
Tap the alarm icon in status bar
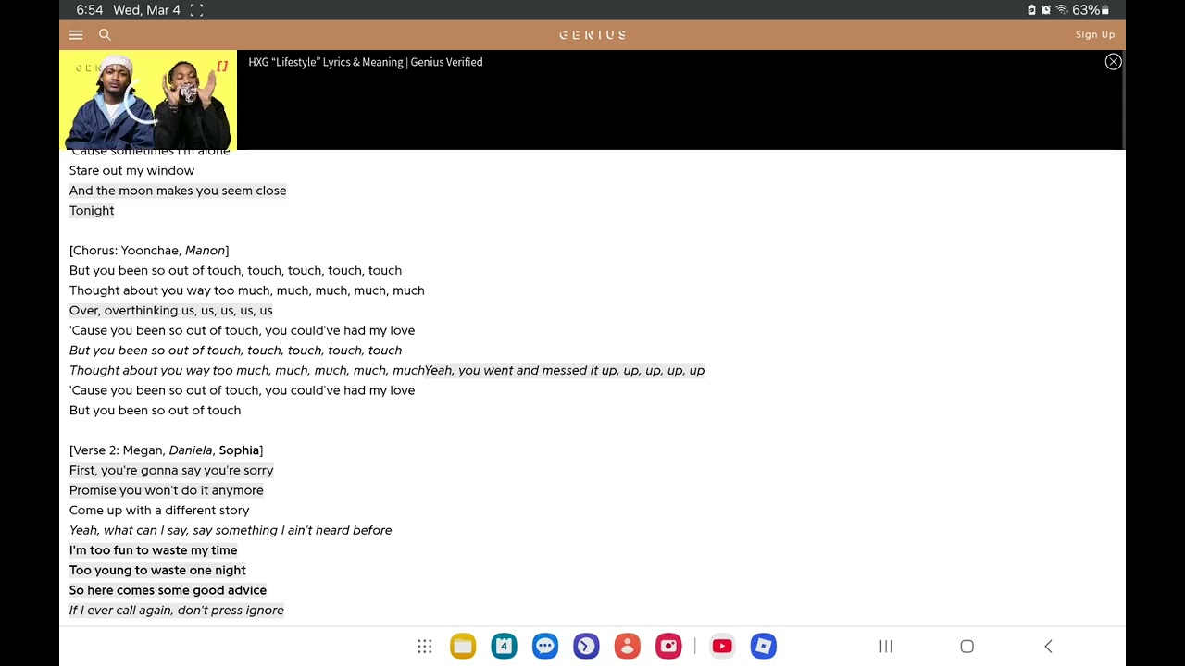pyautogui.click(x=1045, y=10)
